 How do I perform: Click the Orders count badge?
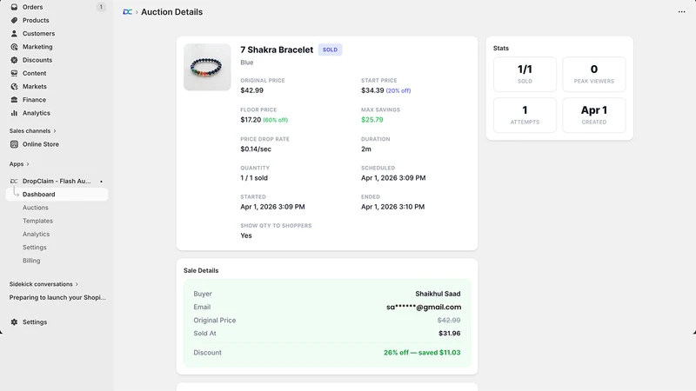(x=101, y=7)
